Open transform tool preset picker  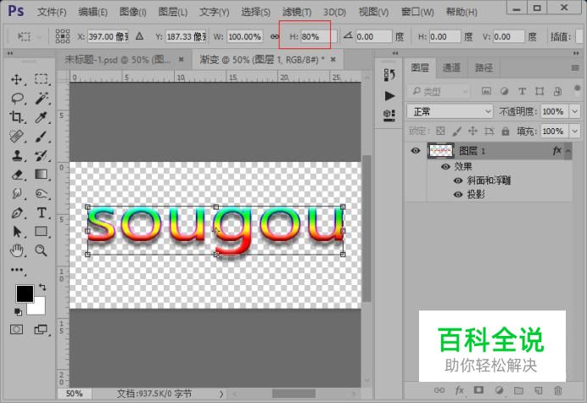click(30, 36)
